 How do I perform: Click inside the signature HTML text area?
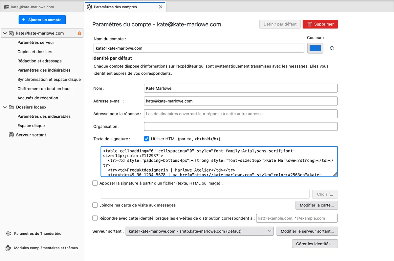pos(219,162)
